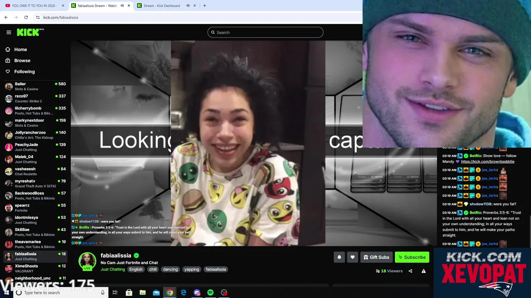Click the 18 Viewers count
Viewport: 531px width, 298px height.
[x=389, y=271]
